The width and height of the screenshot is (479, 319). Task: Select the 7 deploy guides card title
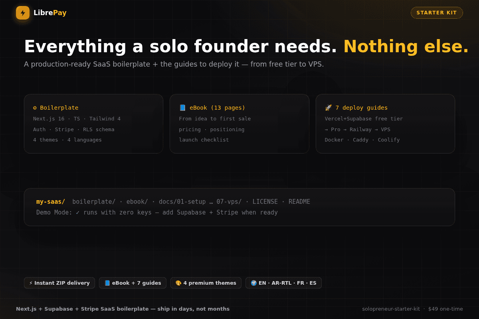(361, 108)
